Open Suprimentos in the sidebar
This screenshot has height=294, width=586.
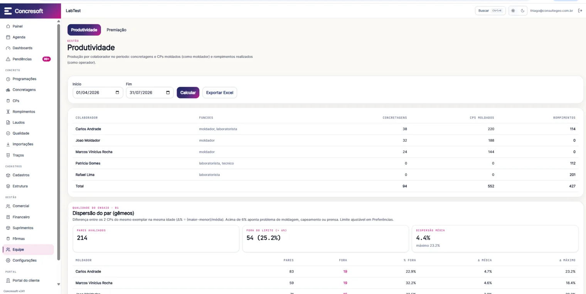coord(23,228)
